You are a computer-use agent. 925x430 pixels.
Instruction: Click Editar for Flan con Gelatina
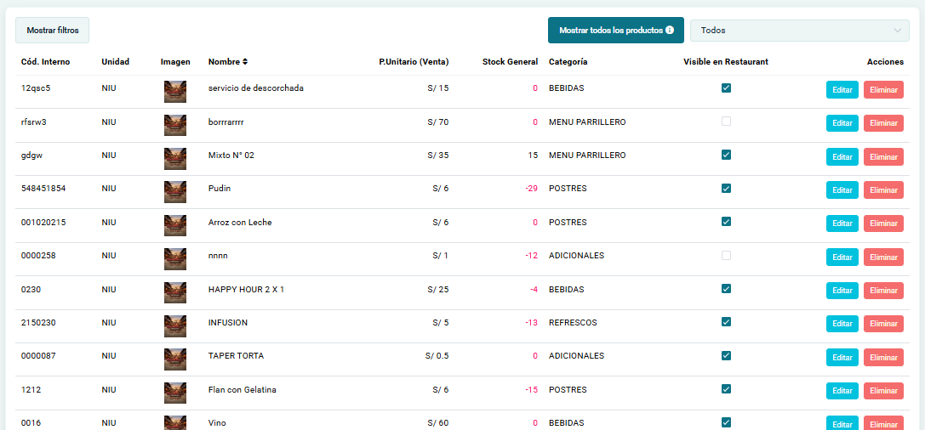(x=842, y=391)
